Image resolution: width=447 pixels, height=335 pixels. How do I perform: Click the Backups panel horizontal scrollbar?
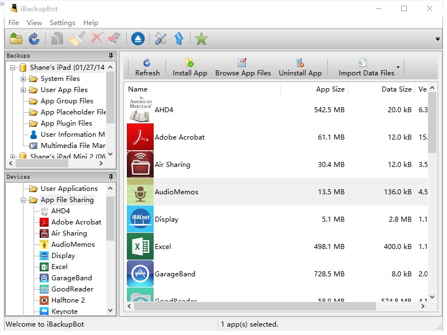pos(42,164)
